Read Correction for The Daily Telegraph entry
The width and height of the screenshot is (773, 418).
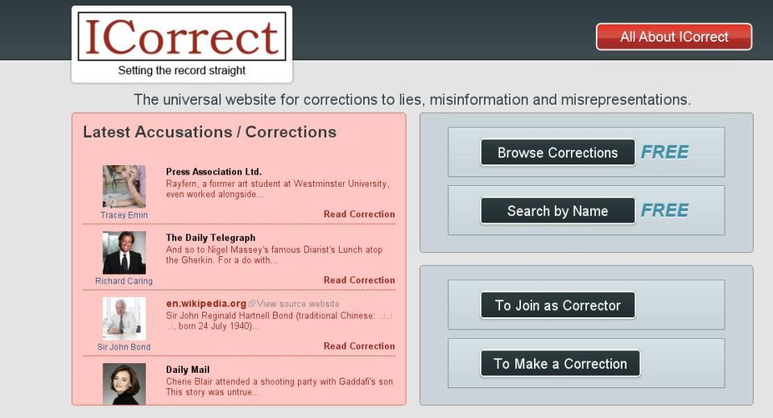pyautogui.click(x=359, y=280)
